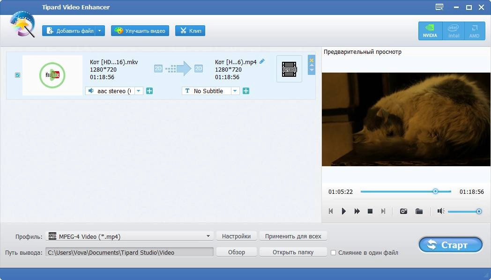Viewport: 491px width, 280px height.
Task: Take a snapshot with camera icon
Action: (x=403, y=211)
